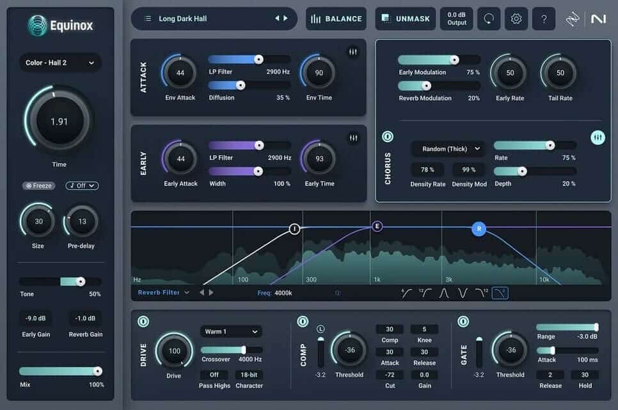Open the Color - Hall 2 dropdown
The width and height of the screenshot is (618, 410).
click(60, 63)
